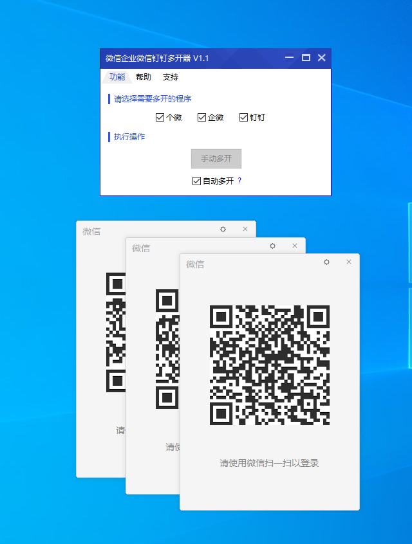Switch to the 功能 tab

(117, 77)
